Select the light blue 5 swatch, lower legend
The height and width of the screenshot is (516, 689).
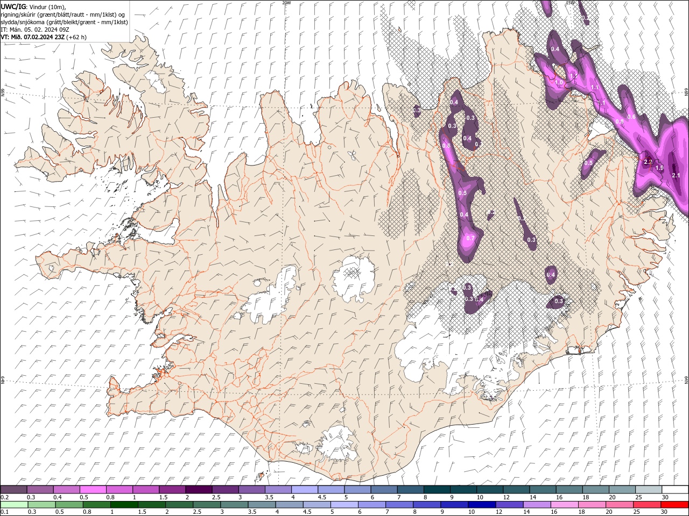coord(344,505)
